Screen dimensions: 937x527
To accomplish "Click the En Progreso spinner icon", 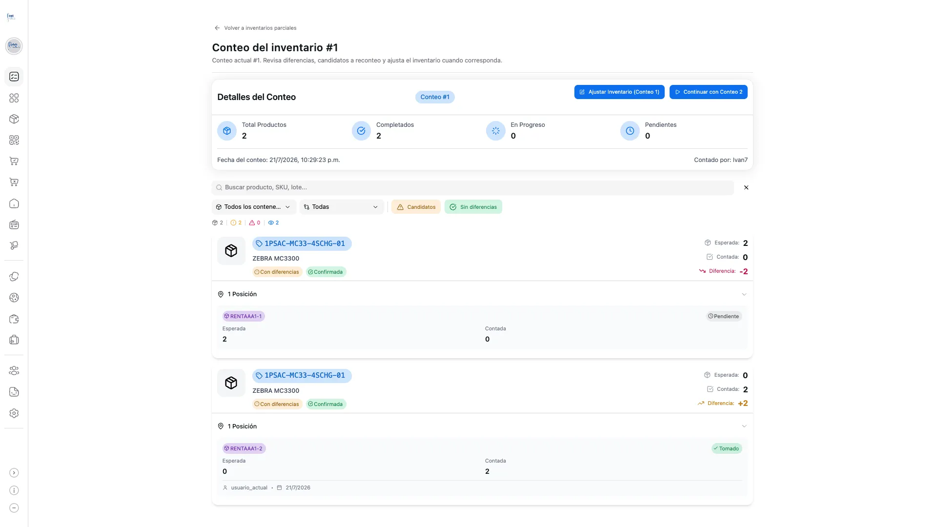I will pos(496,131).
